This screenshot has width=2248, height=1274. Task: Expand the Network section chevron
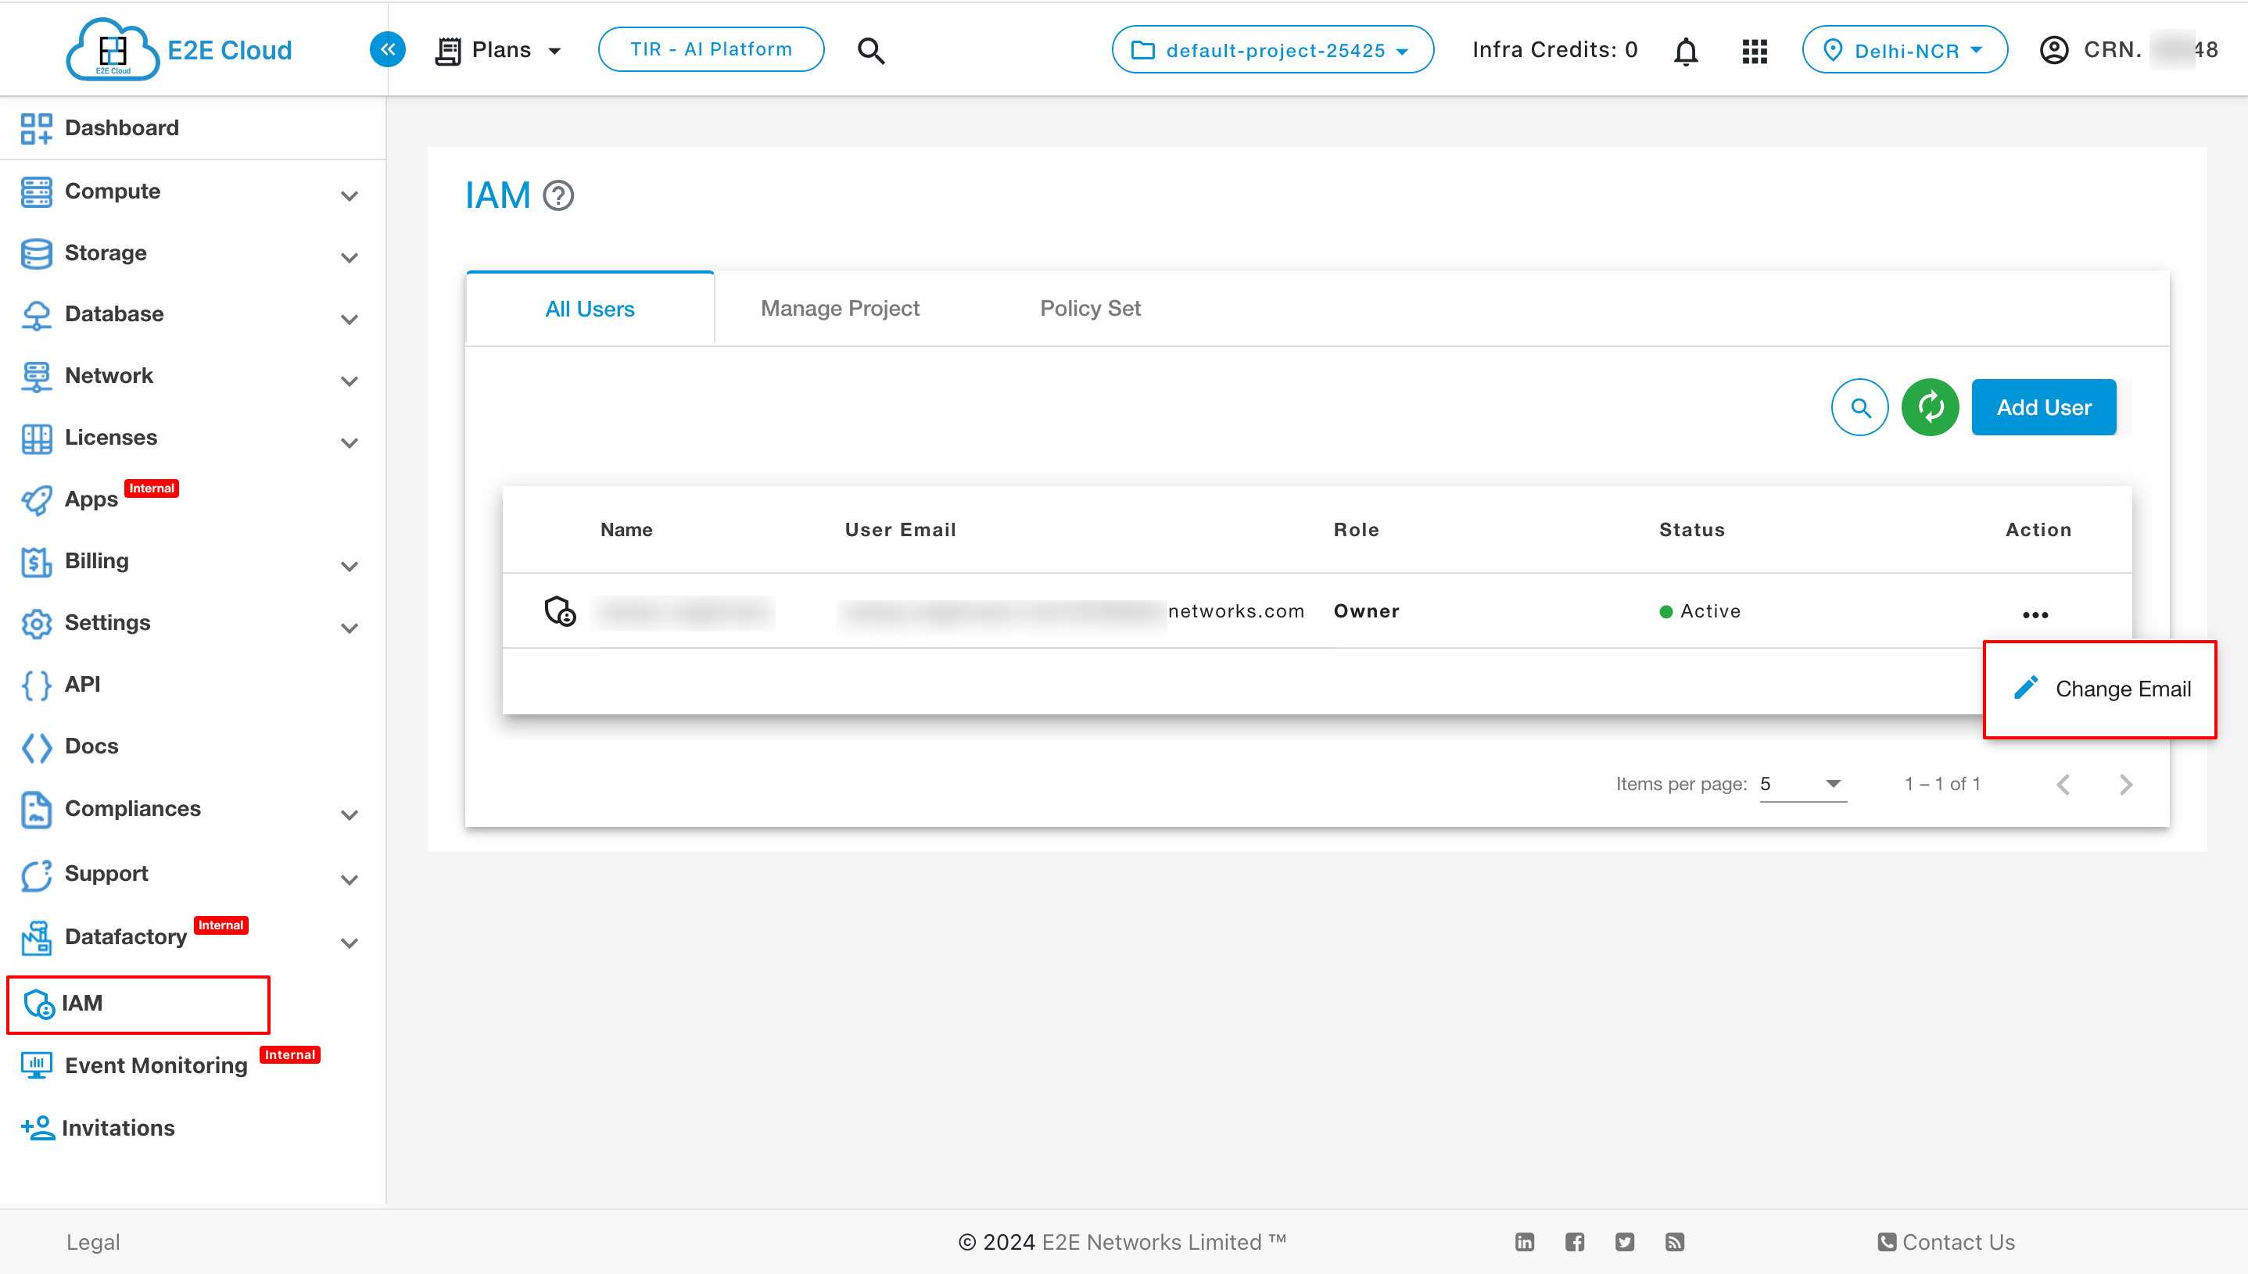coord(350,381)
